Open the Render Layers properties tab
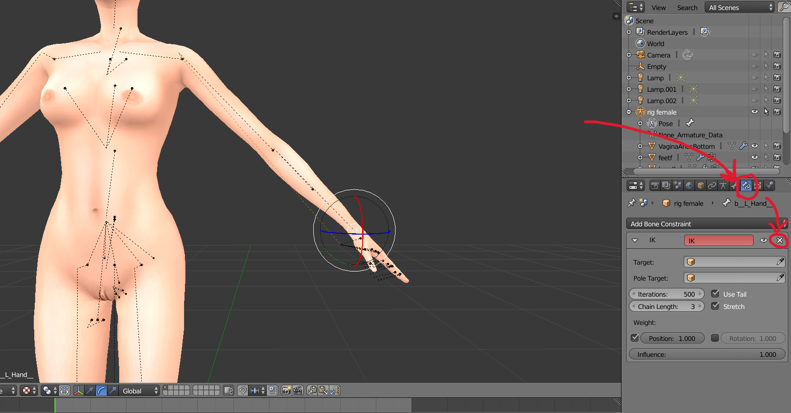The width and height of the screenshot is (791, 413). tap(666, 186)
